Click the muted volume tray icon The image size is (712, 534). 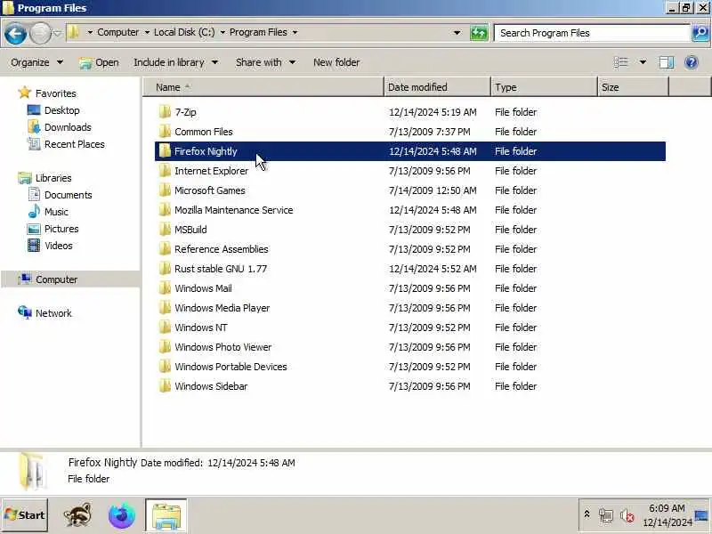(x=627, y=516)
